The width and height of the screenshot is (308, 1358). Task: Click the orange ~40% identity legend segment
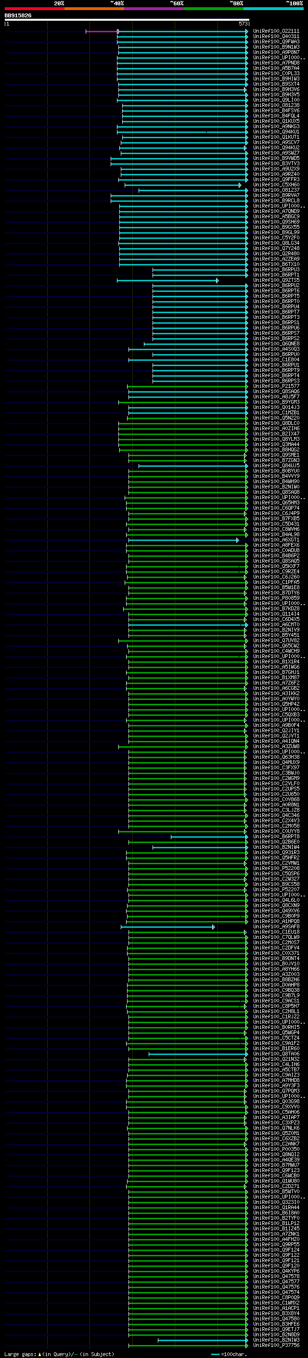pyautogui.click(x=94, y=9)
